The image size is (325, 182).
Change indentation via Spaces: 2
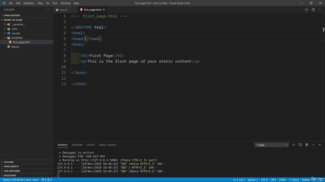(x=253, y=180)
